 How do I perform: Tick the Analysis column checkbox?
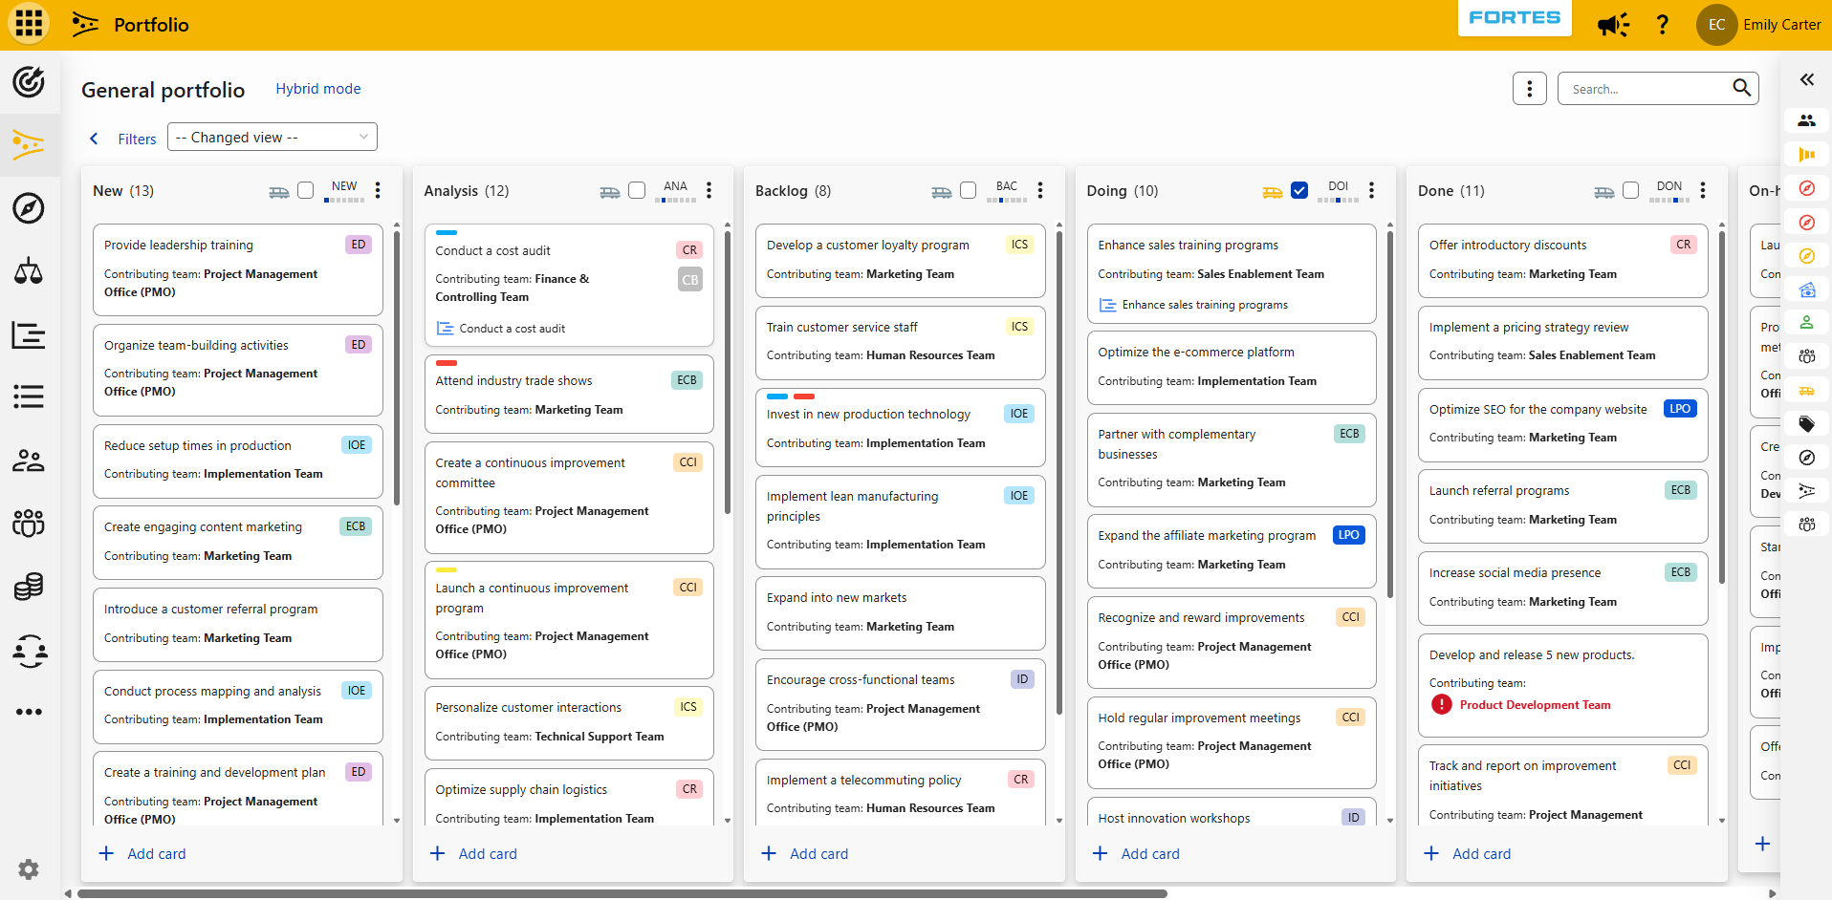(637, 190)
